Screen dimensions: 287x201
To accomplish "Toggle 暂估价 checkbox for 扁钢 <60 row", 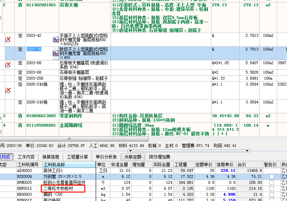I will (x=272, y=194).
